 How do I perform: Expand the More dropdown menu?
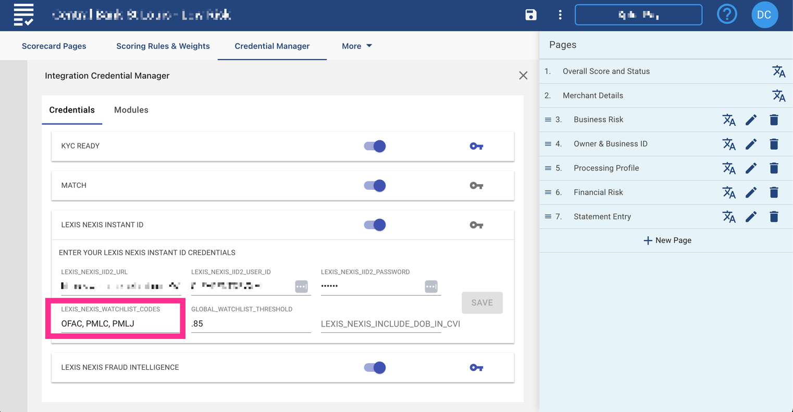[357, 46]
